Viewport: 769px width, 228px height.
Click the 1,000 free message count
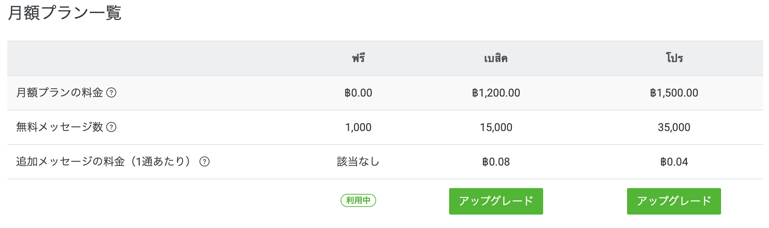coord(358,127)
